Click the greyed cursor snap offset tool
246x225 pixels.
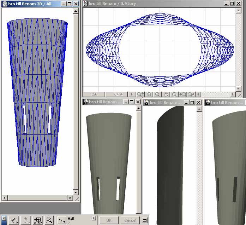tap(26, 220)
